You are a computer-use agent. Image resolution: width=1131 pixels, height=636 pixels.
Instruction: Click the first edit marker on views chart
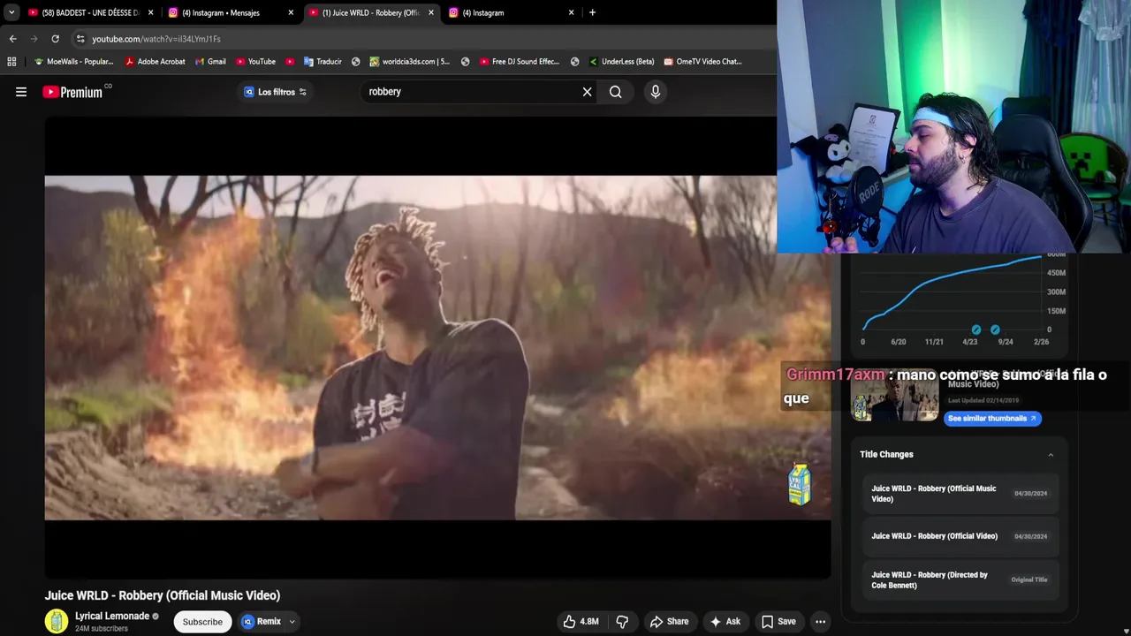[975, 329]
